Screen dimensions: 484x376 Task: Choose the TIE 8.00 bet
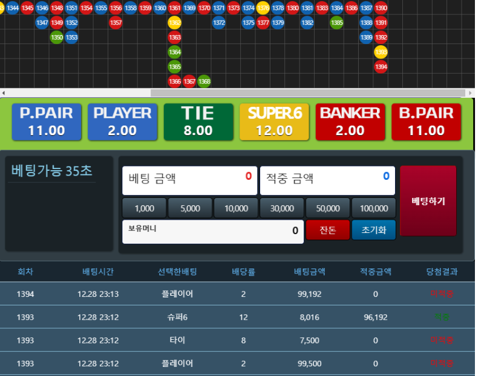[x=198, y=122]
